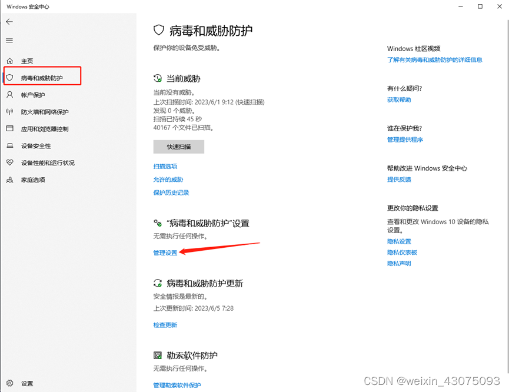Open 管理勒索软件保护 ransomware protection link

(177, 386)
